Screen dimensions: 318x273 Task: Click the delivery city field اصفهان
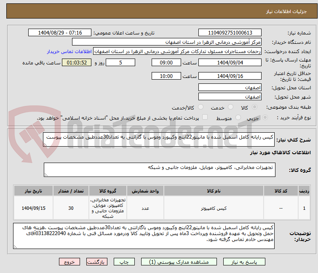pyautogui.click(x=230, y=96)
